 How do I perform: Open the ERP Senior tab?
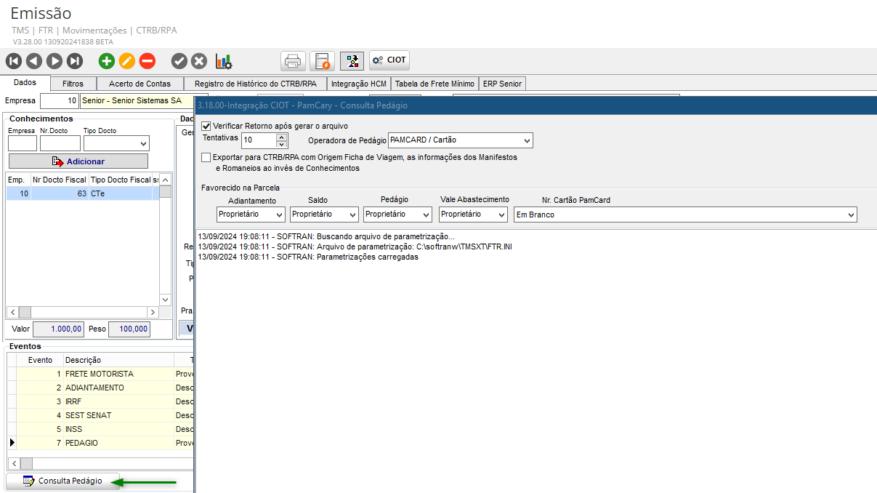(x=502, y=84)
